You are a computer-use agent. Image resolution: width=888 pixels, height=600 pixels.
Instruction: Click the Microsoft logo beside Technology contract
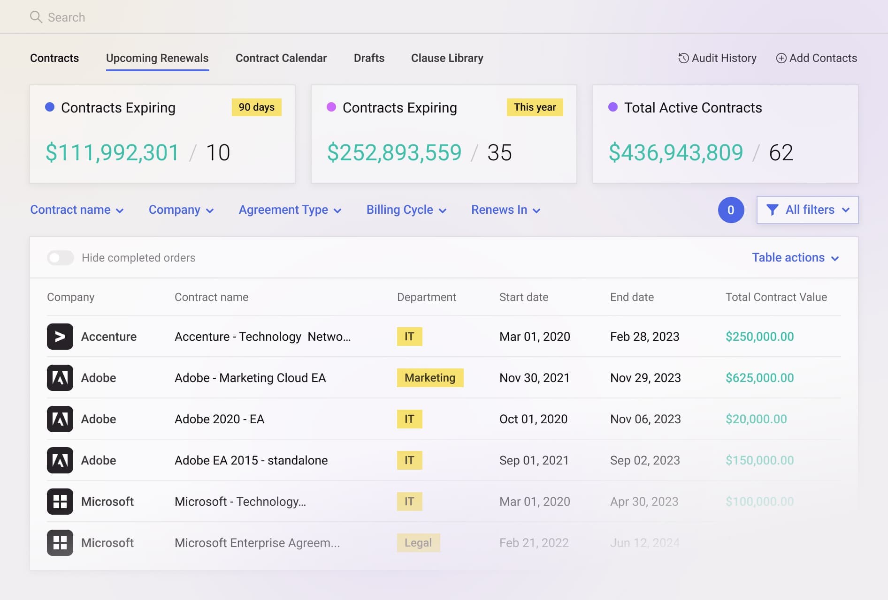60,501
